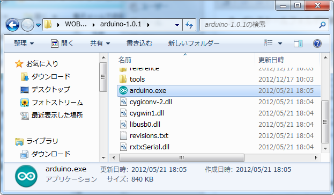334x195 pixels.
Task: Open ダウンロード under ライブラリ
Action: (51, 154)
